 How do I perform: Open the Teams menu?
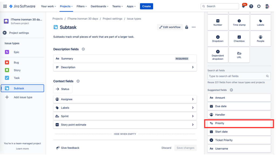point(118,6)
